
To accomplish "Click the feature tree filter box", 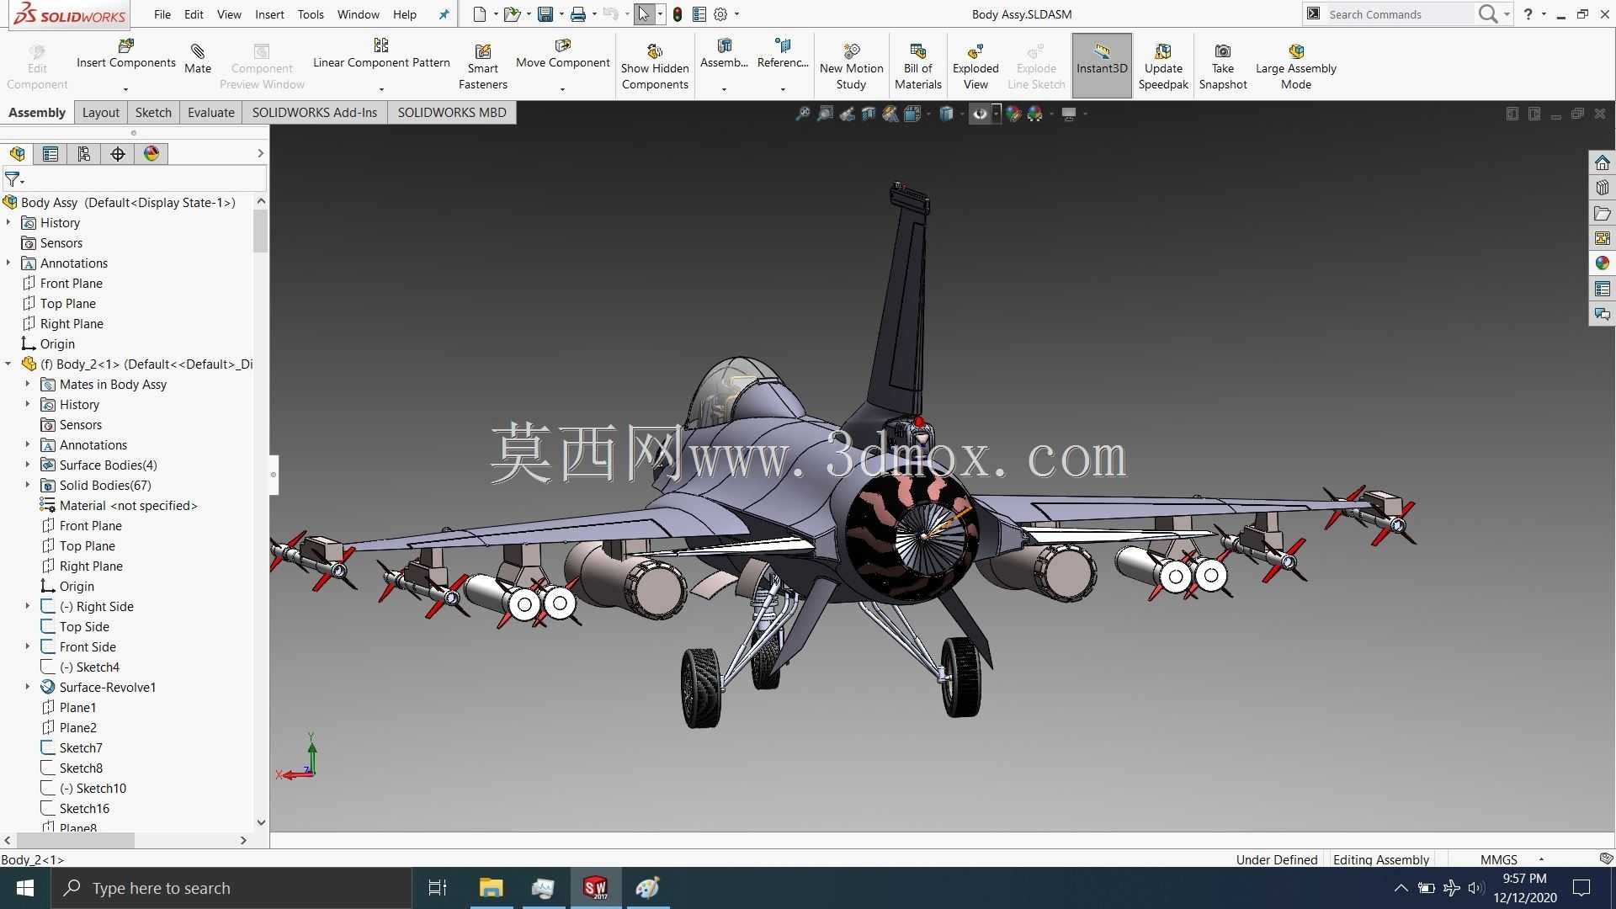I will 135,178.
